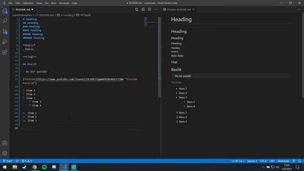Image resolution: width=304 pixels, height=171 pixels.
Task: Open the File menu
Action: [x=10, y=3]
